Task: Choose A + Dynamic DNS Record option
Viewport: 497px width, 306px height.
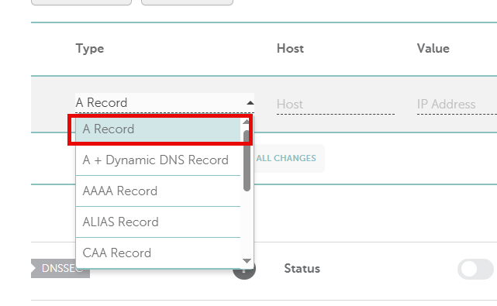Action: [x=158, y=160]
